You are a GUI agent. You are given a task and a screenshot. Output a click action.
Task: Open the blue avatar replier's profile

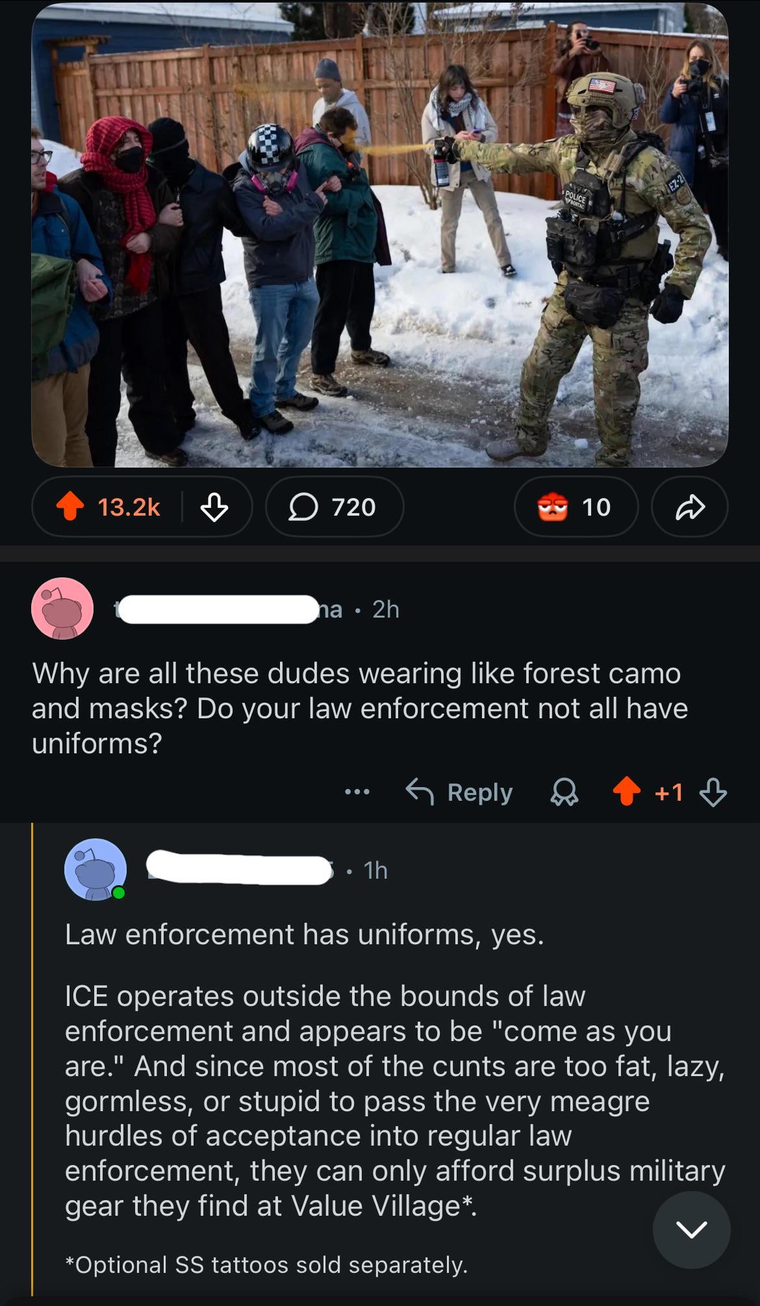(x=95, y=870)
